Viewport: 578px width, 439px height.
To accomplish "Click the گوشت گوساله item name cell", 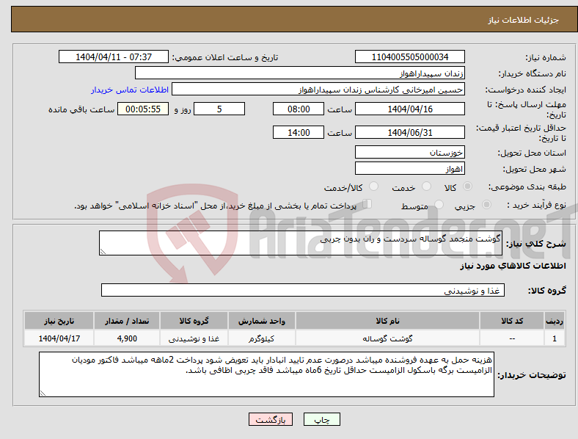I will click(387, 338).
